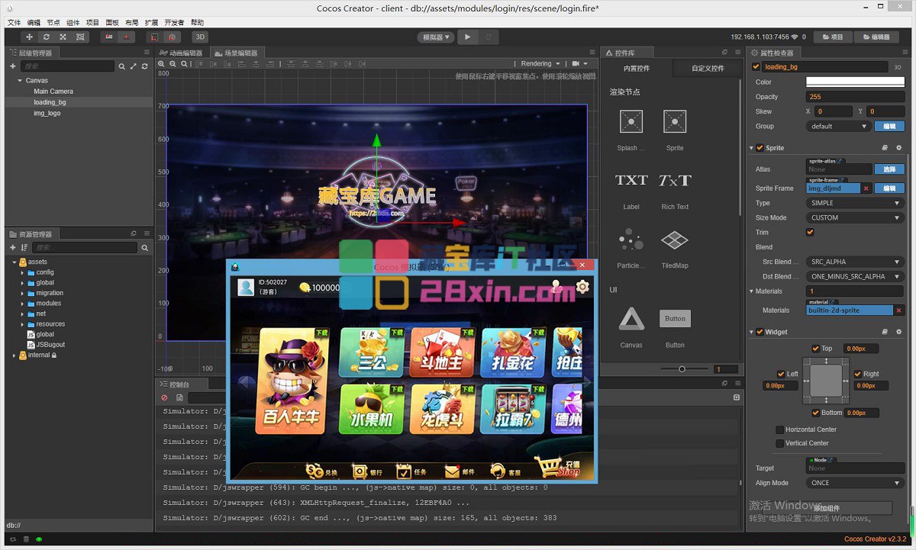Screen dimensions: 916x550
Task: Open the 文件 menu
Action: [x=14, y=23]
